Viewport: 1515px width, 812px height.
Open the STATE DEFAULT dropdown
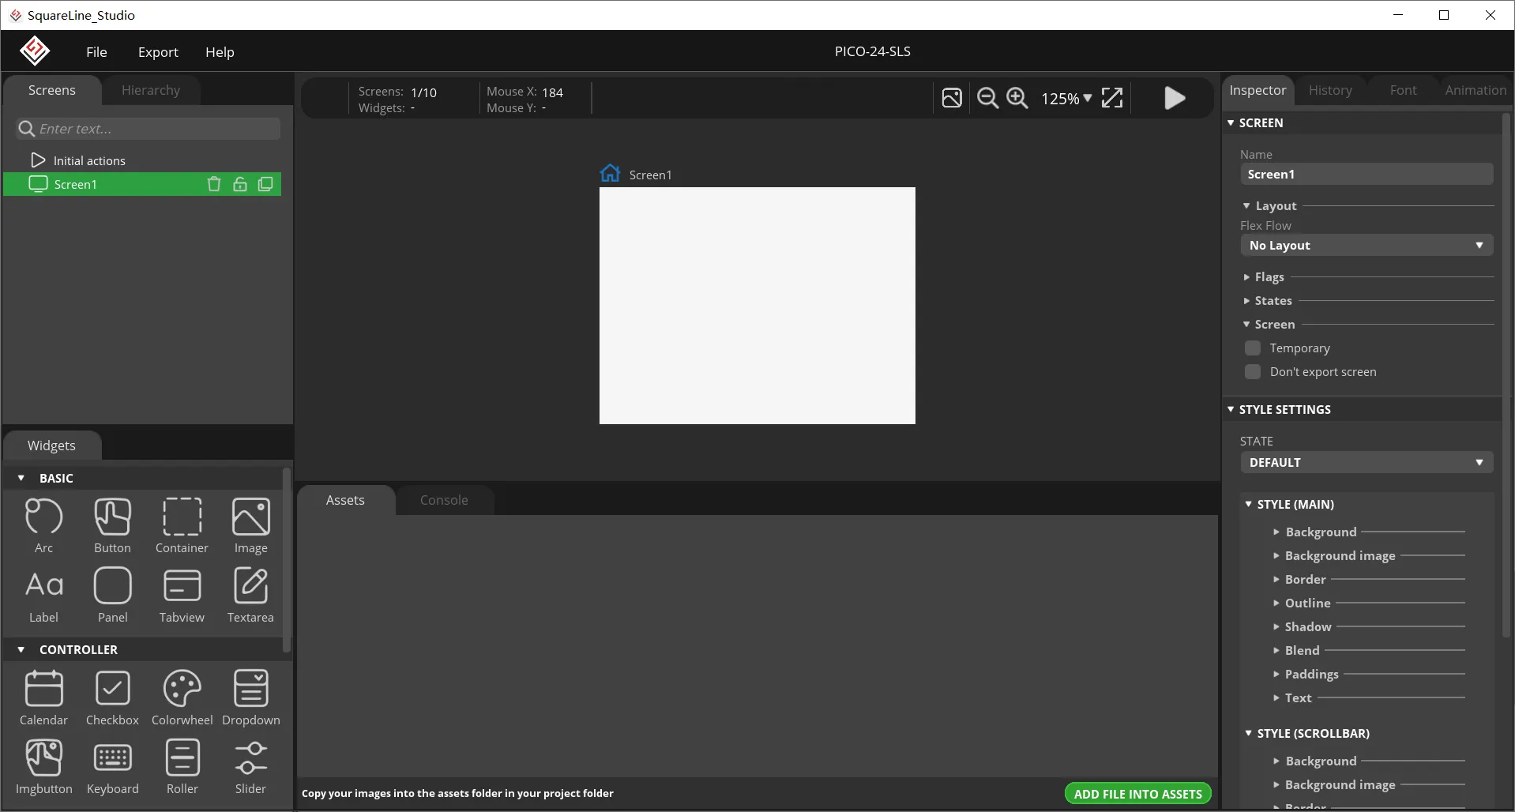(x=1366, y=463)
